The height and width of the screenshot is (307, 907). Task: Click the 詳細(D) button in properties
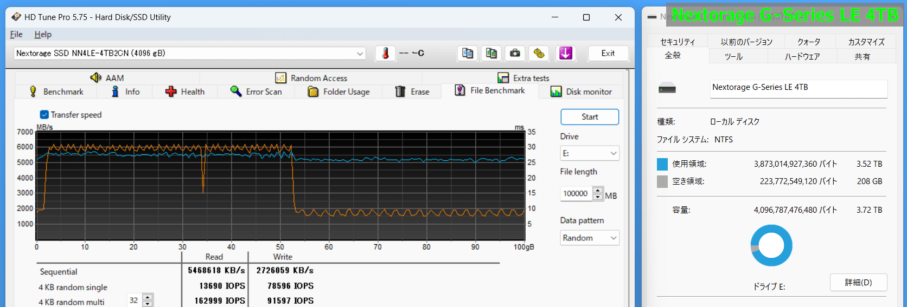(x=858, y=282)
